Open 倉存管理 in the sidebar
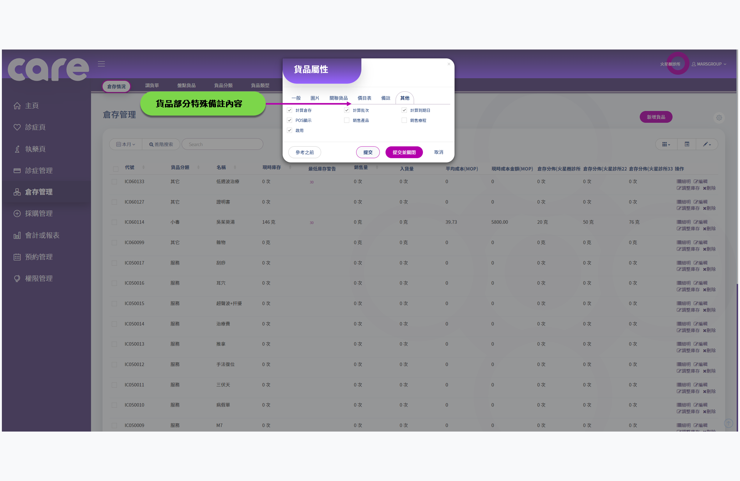 (39, 192)
